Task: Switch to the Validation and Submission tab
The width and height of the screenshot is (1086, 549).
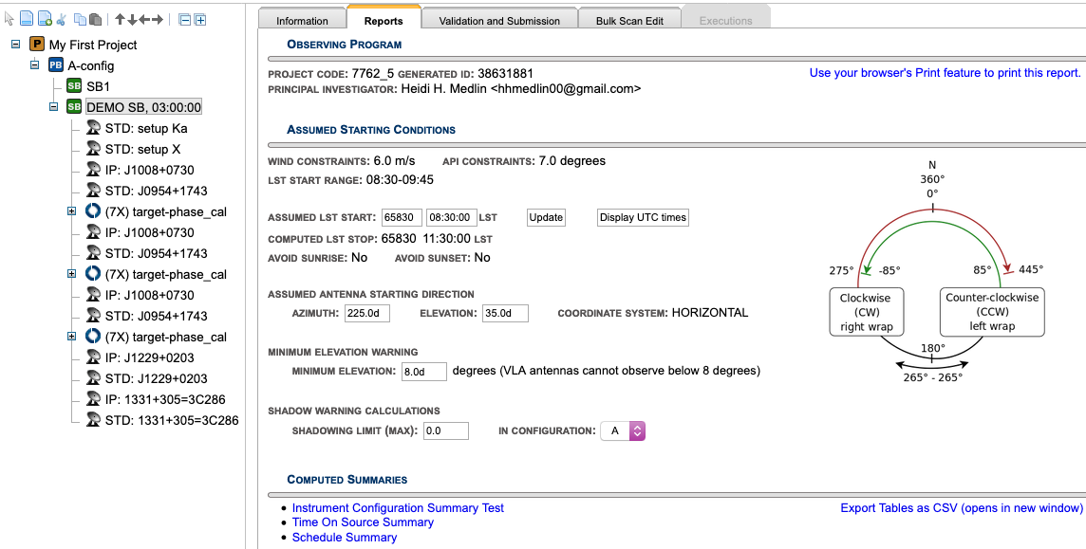Action: 499,20
